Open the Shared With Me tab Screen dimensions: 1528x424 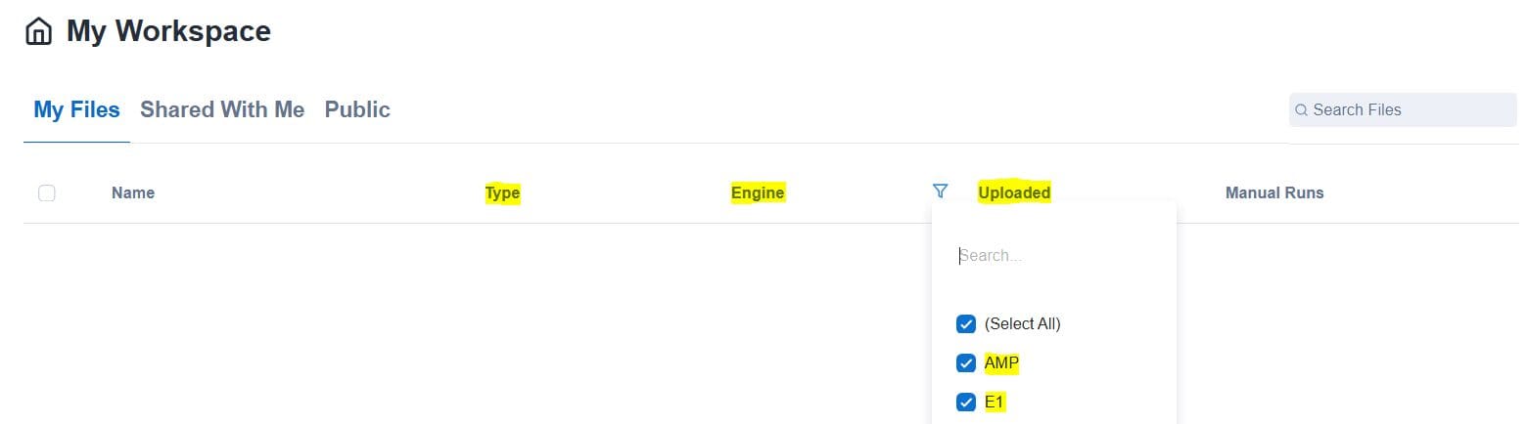click(x=222, y=110)
